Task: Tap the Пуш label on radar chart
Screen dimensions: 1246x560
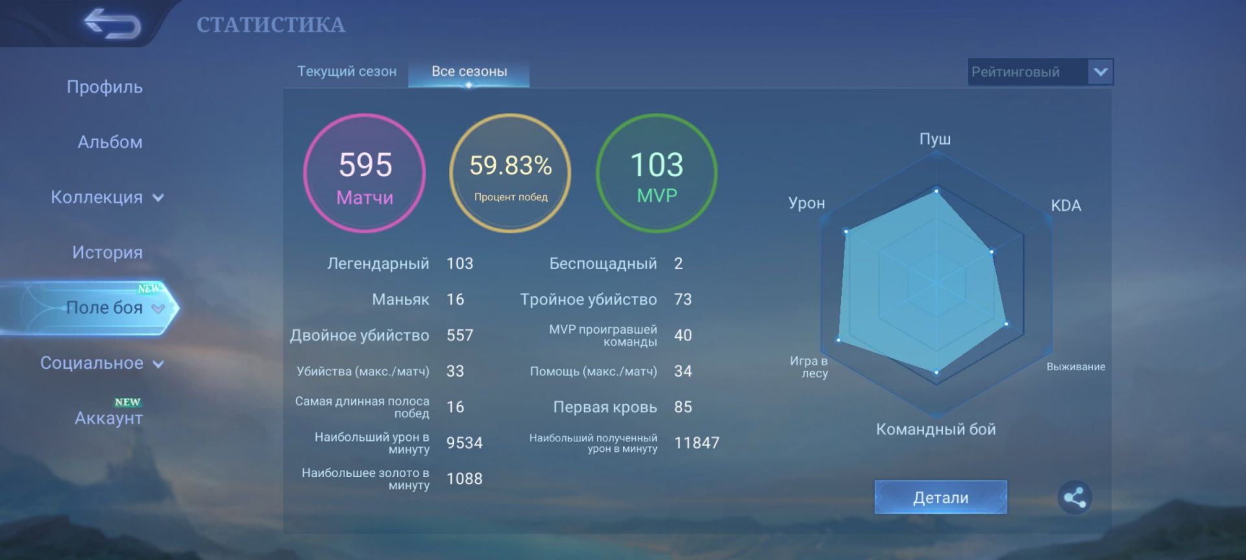Action: (934, 139)
